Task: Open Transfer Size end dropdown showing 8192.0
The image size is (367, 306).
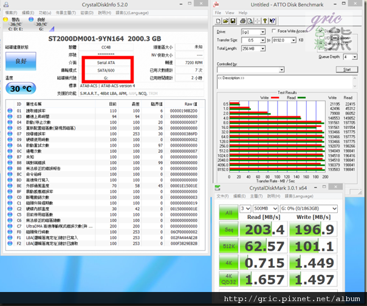Action: pos(293,40)
